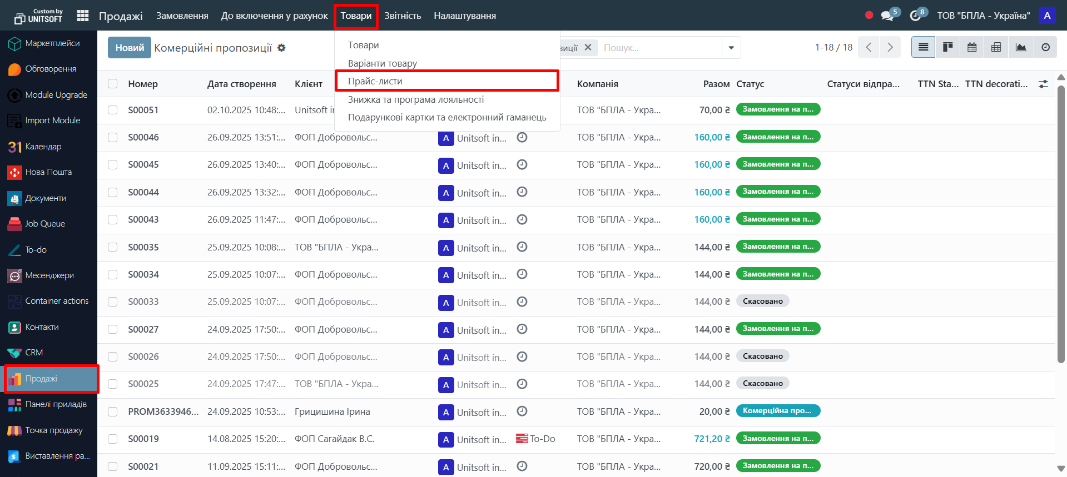
Task: Open the Activity clock view
Action: [1045, 47]
